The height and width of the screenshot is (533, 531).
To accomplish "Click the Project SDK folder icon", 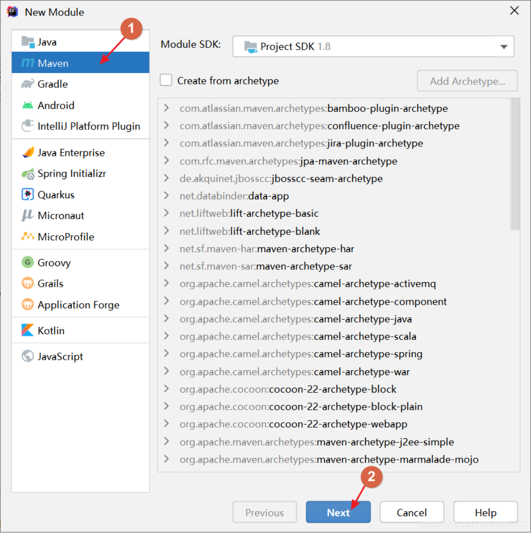I will click(x=250, y=47).
